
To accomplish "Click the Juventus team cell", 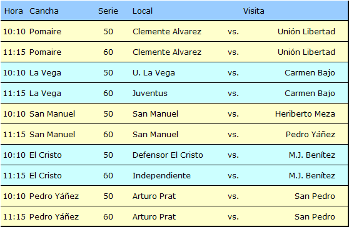I will pyautogui.click(x=149, y=93).
